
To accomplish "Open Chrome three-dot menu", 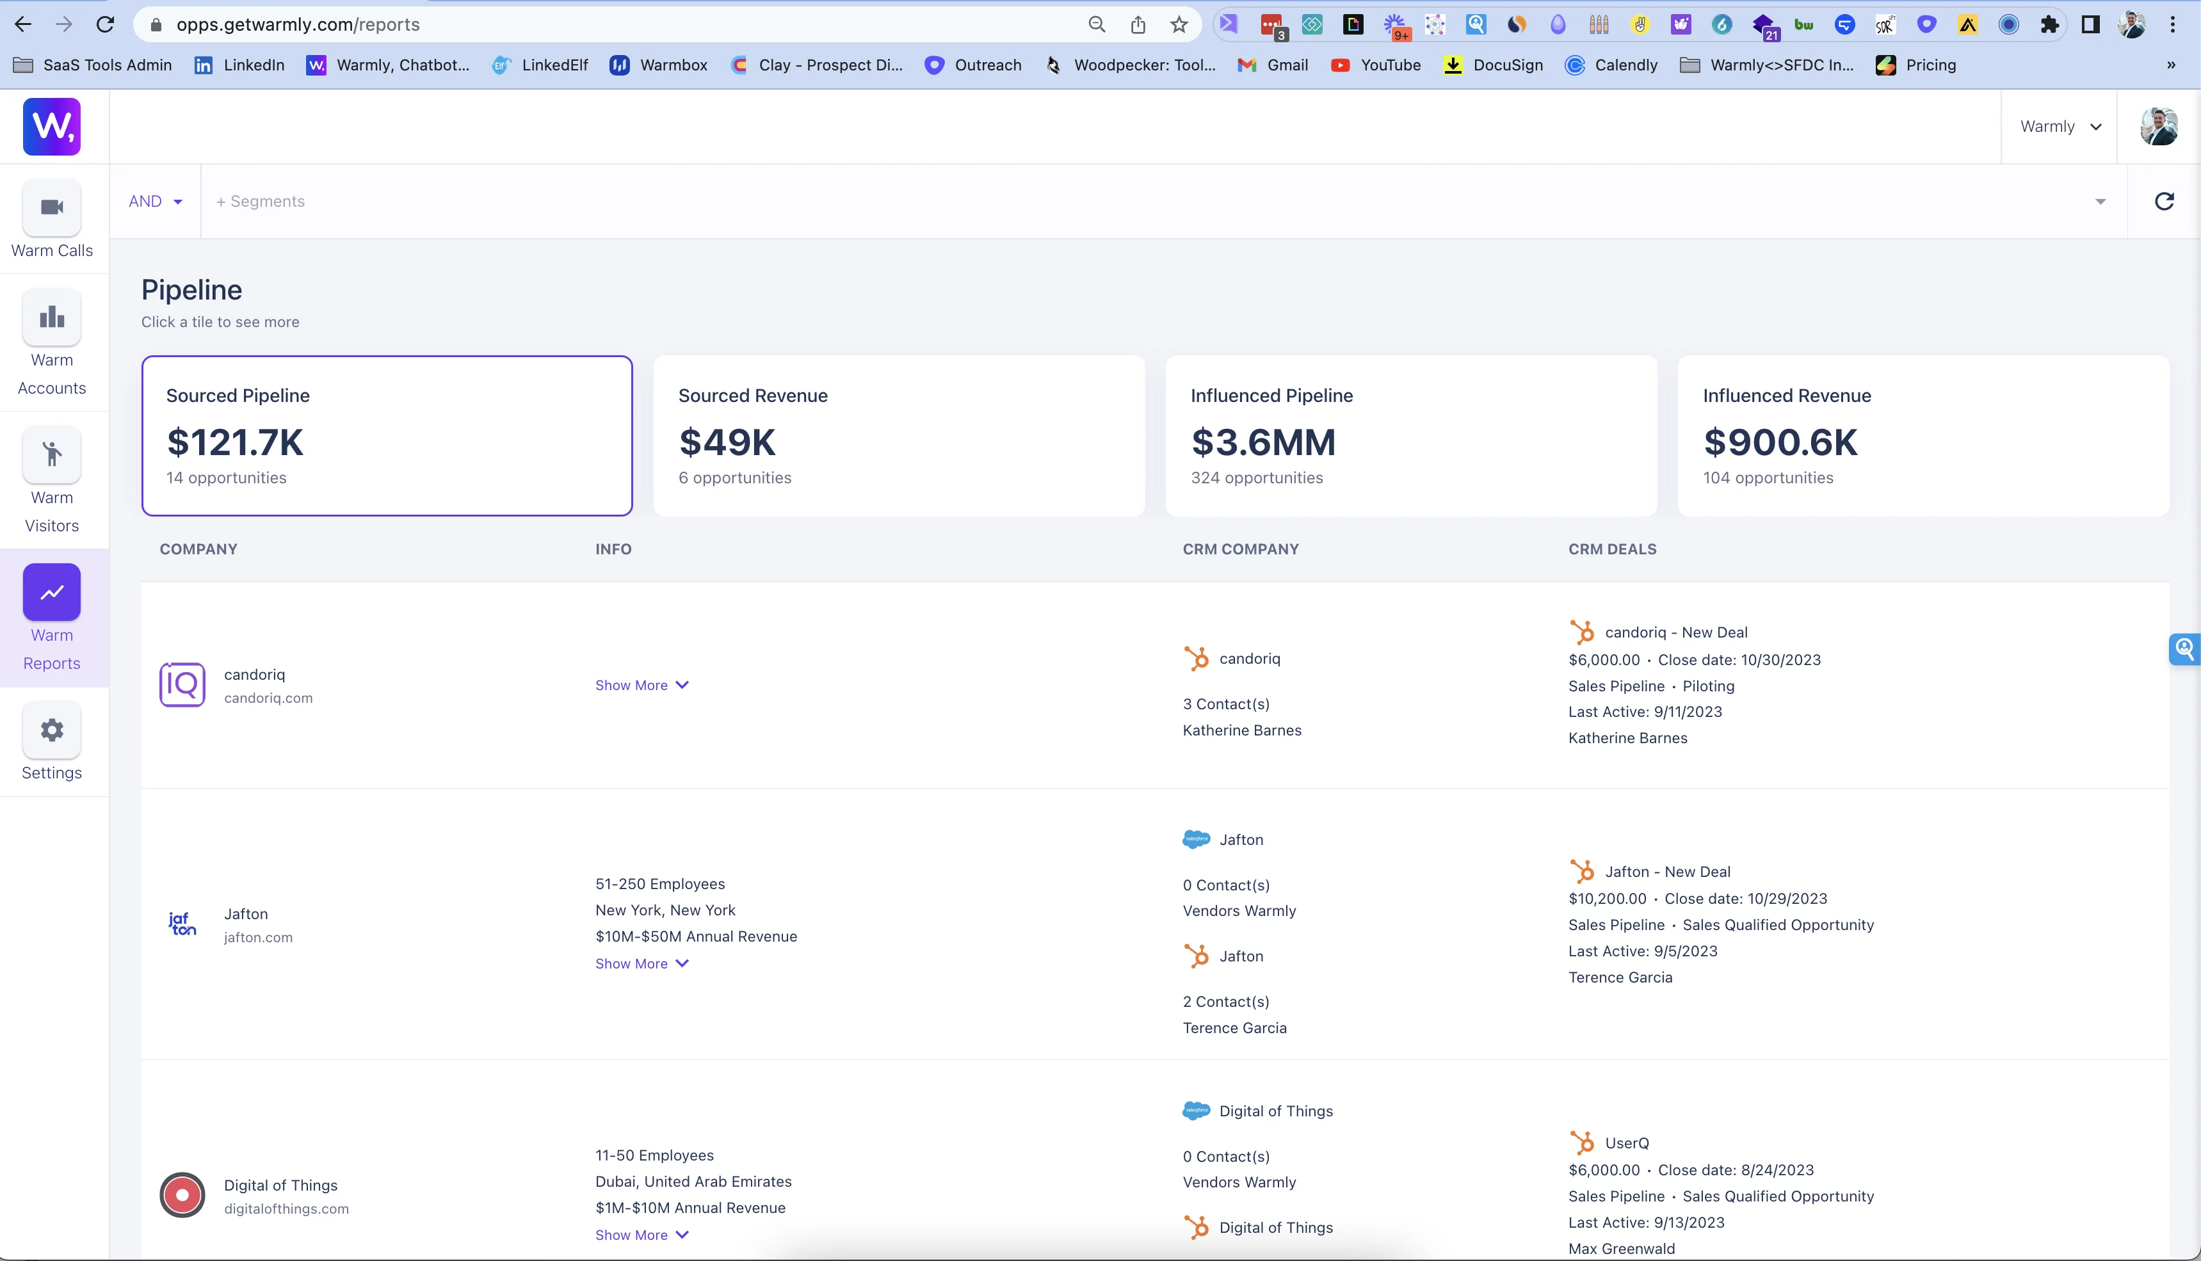I will click(2172, 24).
